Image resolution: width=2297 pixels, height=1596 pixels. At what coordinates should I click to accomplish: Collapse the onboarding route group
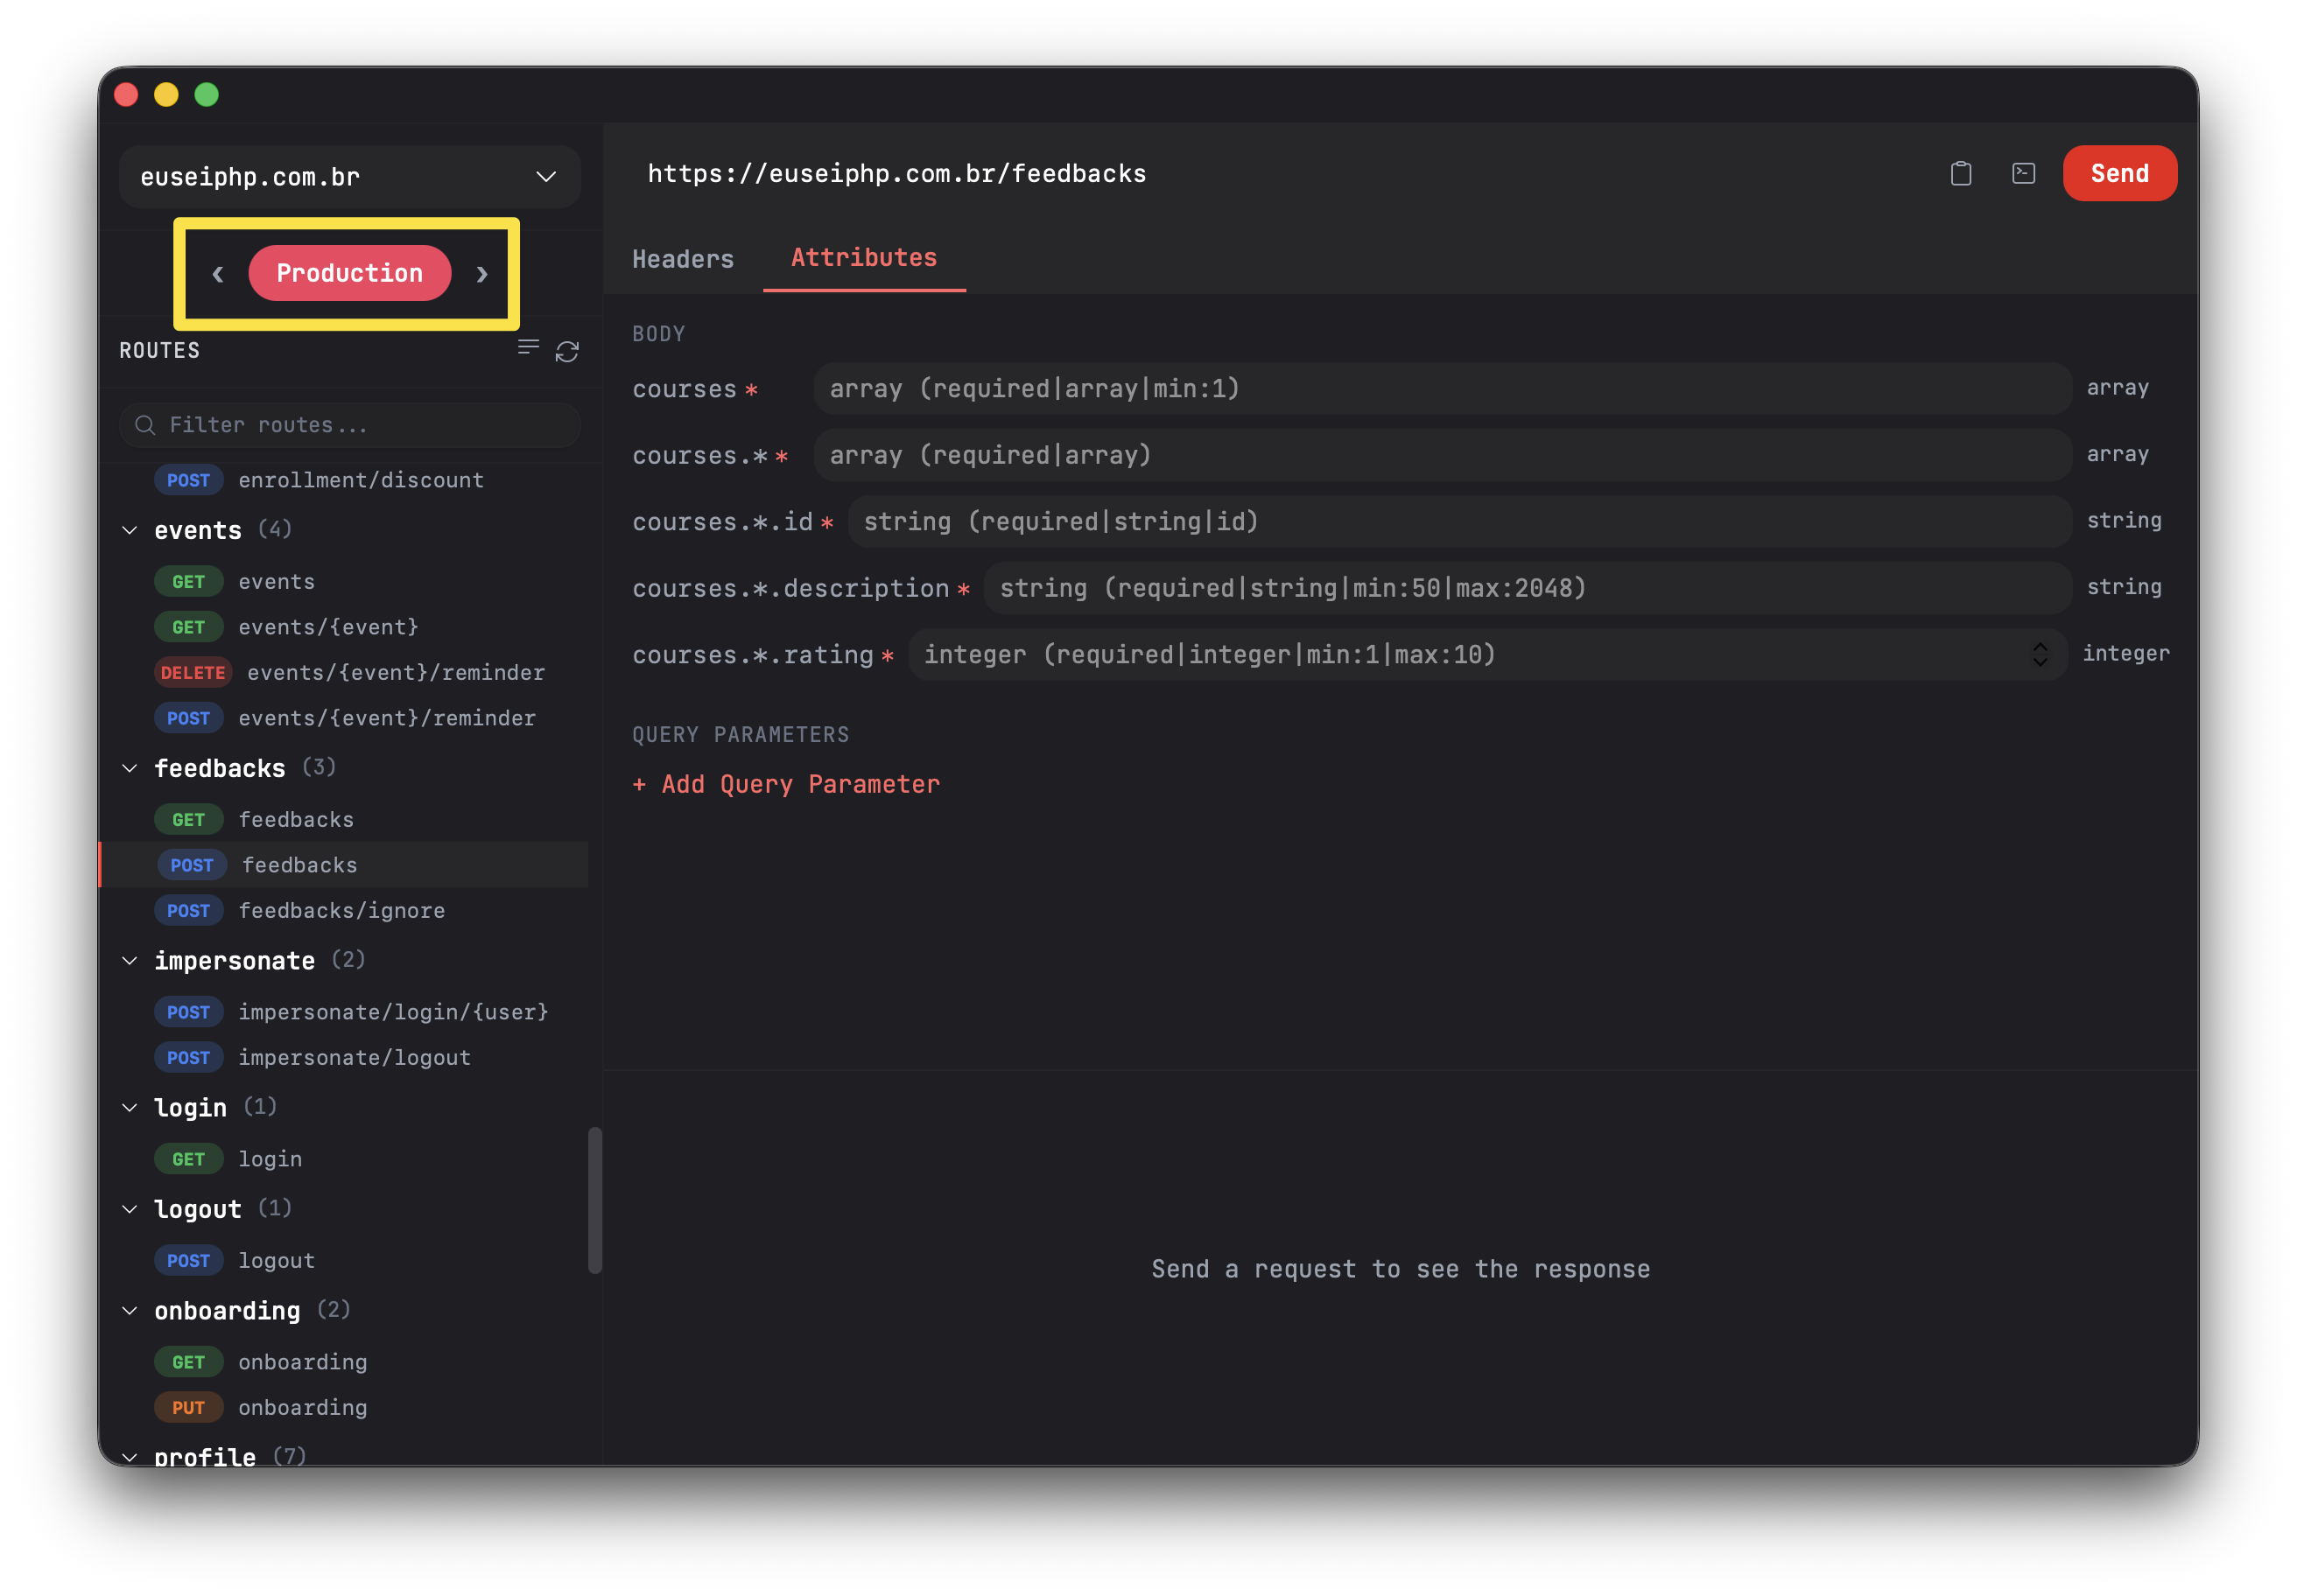130,1311
